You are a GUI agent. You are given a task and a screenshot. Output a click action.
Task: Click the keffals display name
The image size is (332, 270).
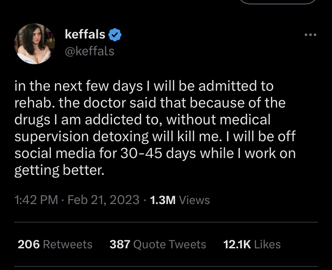point(85,34)
